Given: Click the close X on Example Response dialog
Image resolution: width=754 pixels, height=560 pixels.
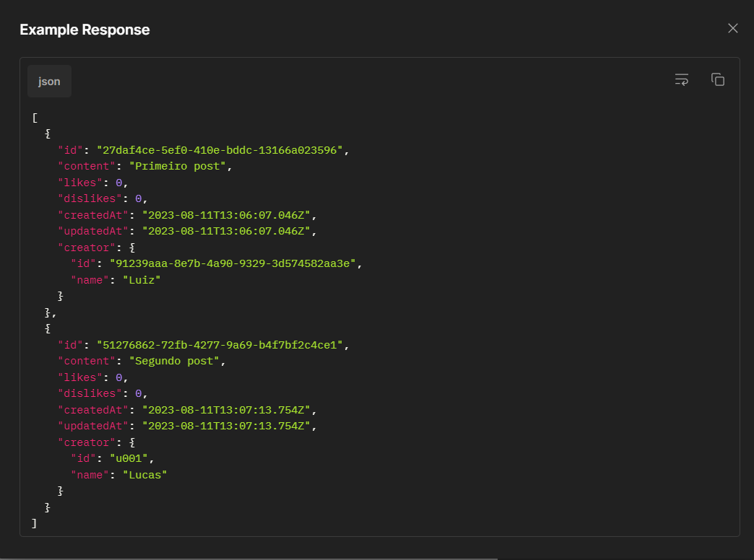Looking at the screenshot, I should 732,28.
